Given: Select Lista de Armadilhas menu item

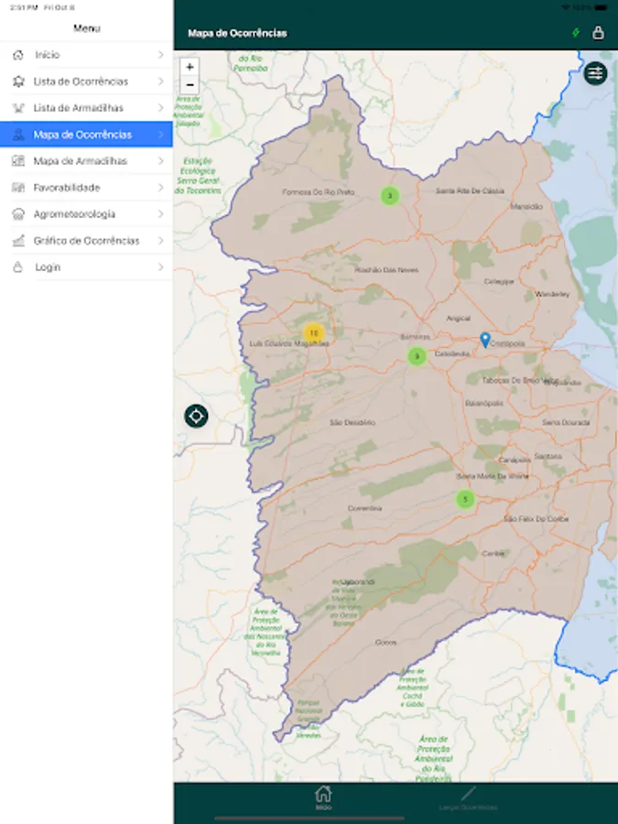Looking at the screenshot, I should [86, 108].
